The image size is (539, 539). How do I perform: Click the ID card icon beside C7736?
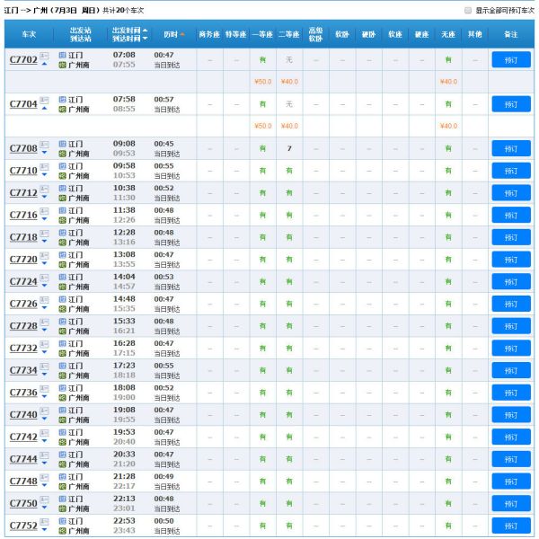pos(44,388)
